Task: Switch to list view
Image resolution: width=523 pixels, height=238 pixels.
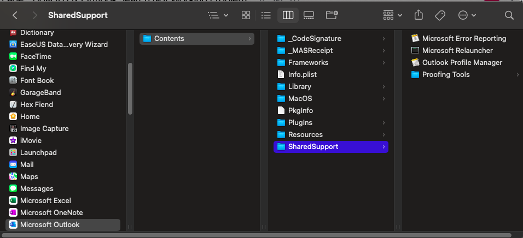Action: (266, 15)
